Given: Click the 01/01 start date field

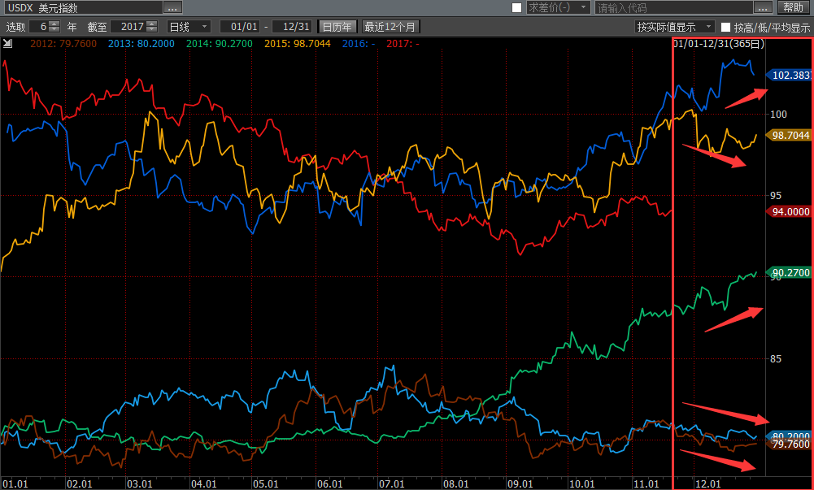Looking at the screenshot, I should click(240, 27).
